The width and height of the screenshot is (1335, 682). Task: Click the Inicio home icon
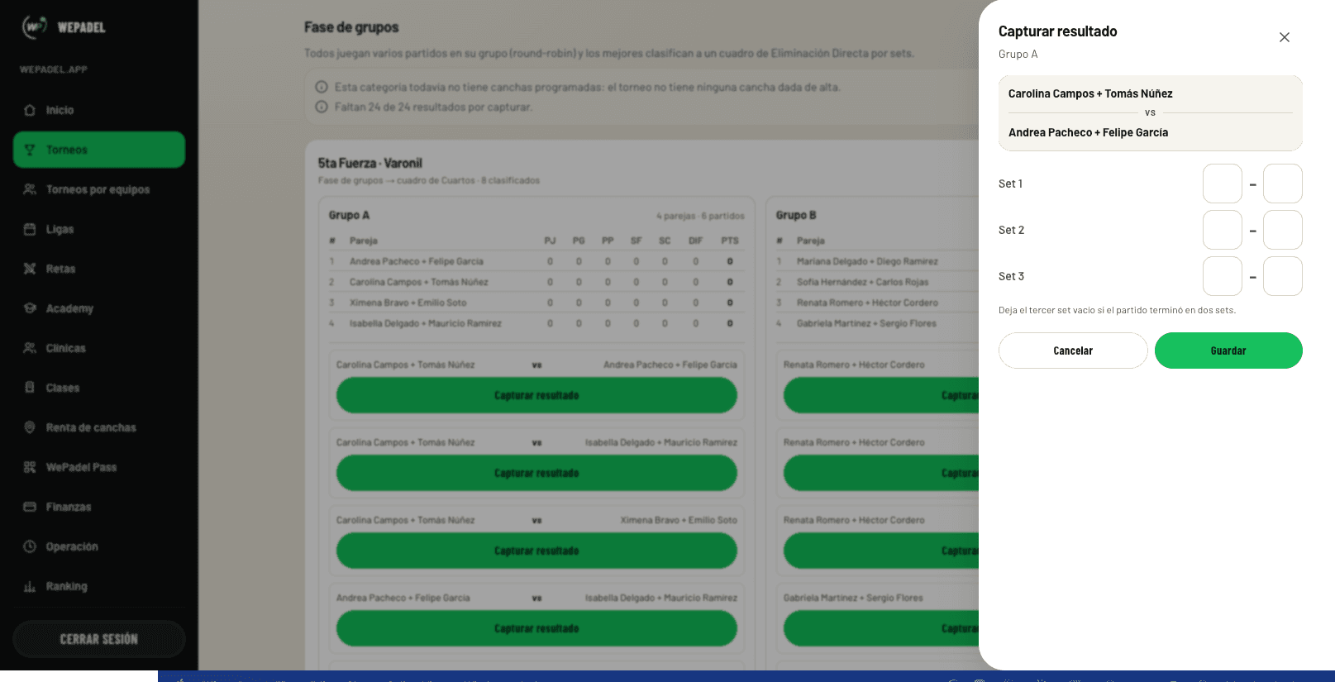coord(30,110)
